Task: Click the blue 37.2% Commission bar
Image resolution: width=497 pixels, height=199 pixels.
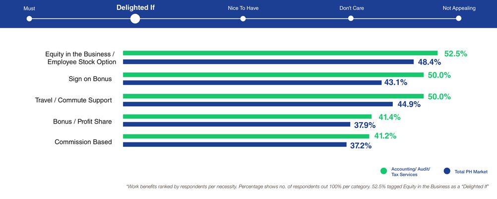Action: 235,144
